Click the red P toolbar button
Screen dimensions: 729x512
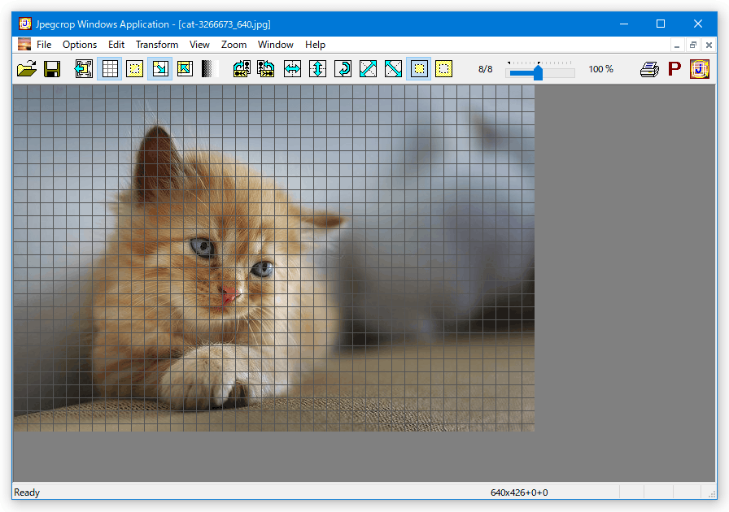tap(674, 69)
